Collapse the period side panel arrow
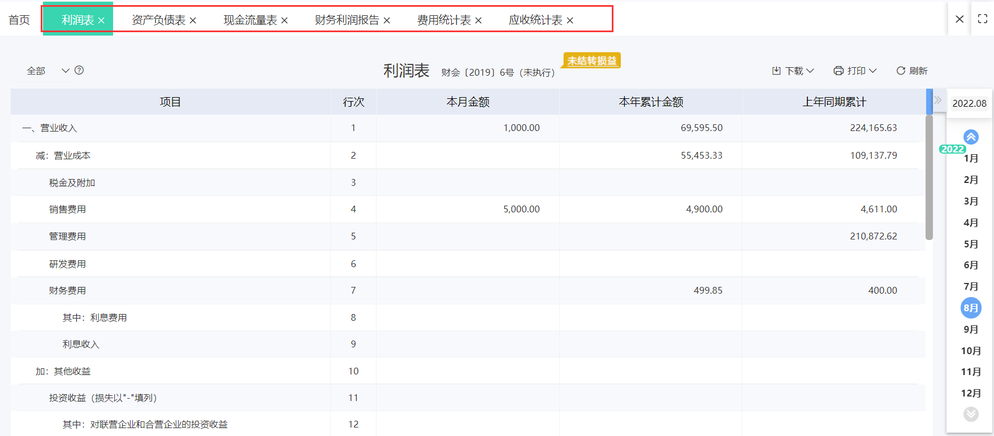994x436 pixels. (938, 101)
